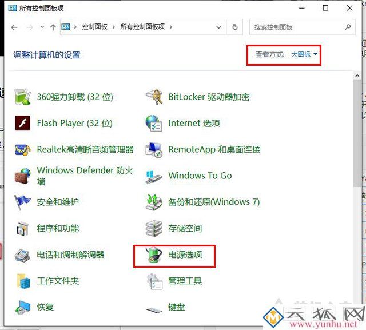Open 备份和还原(Windows 7) link
Viewport: 366px width, 330px height.
click(214, 202)
